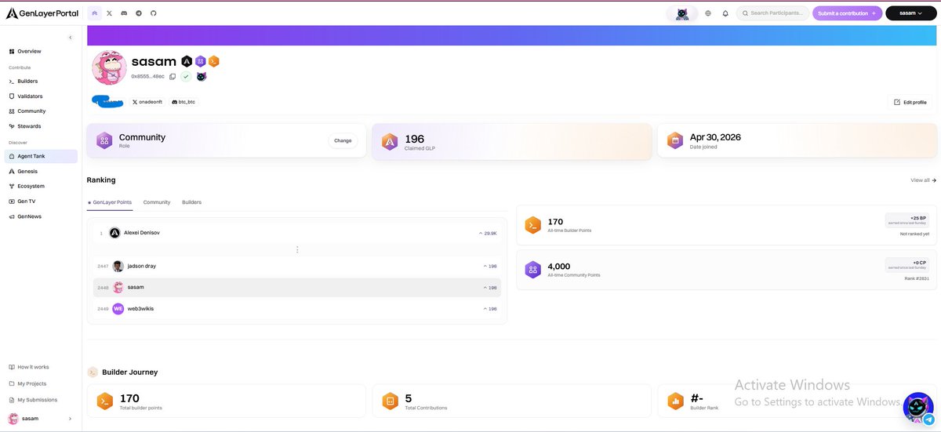Open the GitHub link in header
This screenshot has height=432, width=941.
(x=154, y=13)
